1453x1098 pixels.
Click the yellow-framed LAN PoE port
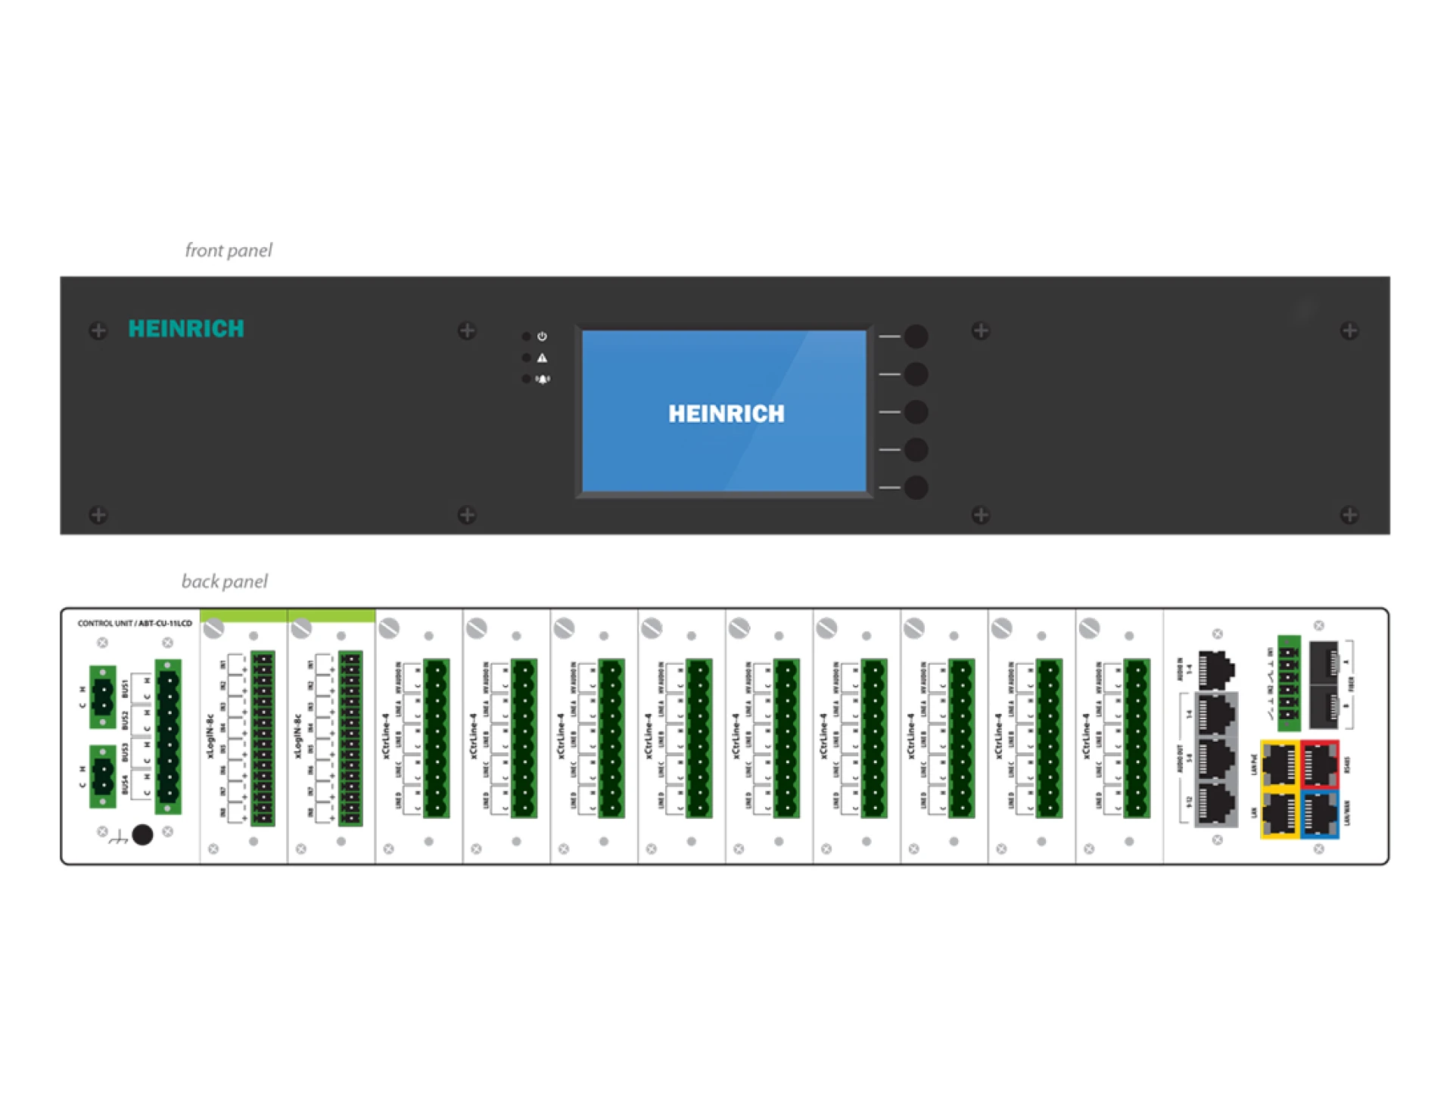click(1280, 765)
